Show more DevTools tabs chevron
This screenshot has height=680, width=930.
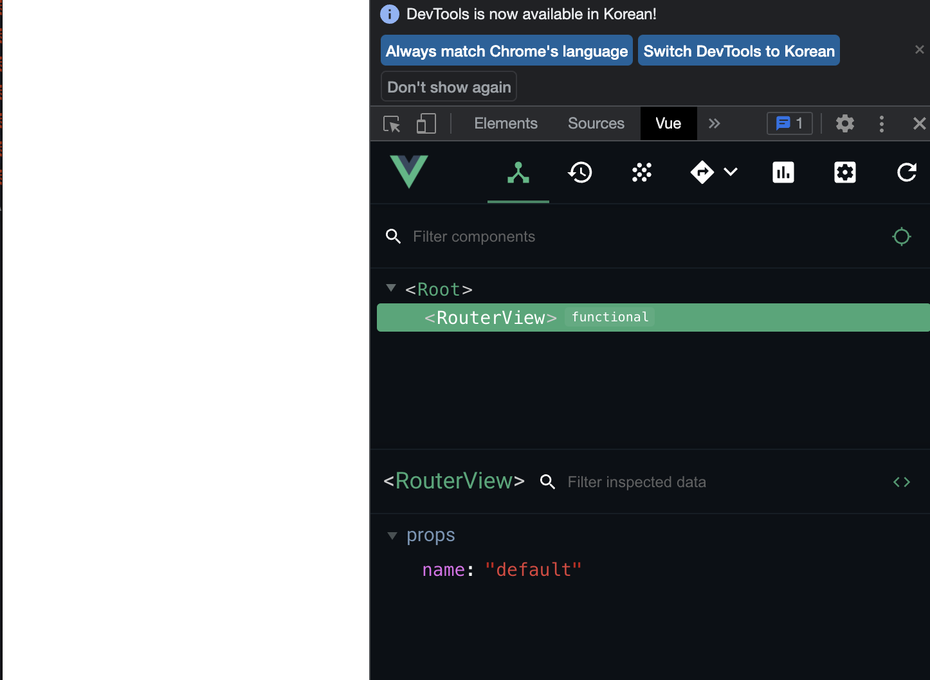[715, 123]
